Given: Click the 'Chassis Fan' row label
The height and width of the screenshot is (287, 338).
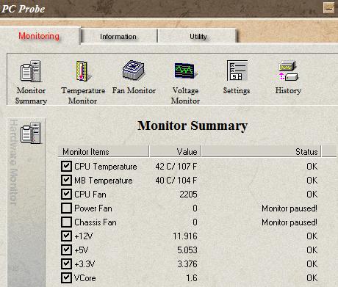Looking at the screenshot, I should pos(96,222).
